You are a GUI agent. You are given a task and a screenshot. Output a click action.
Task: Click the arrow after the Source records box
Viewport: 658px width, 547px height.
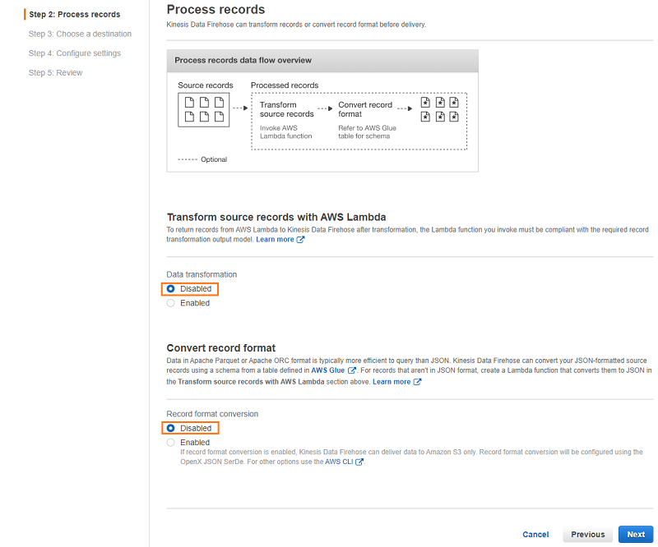(x=240, y=108)
